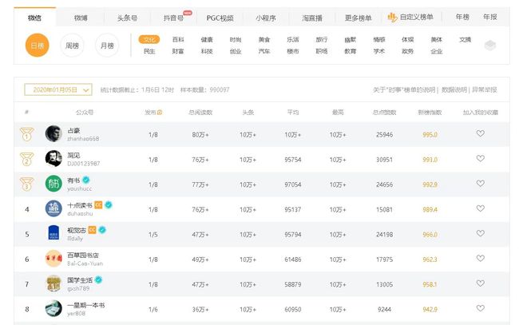Select the 文化 category

pyautogui.click(x=149, y=40)
